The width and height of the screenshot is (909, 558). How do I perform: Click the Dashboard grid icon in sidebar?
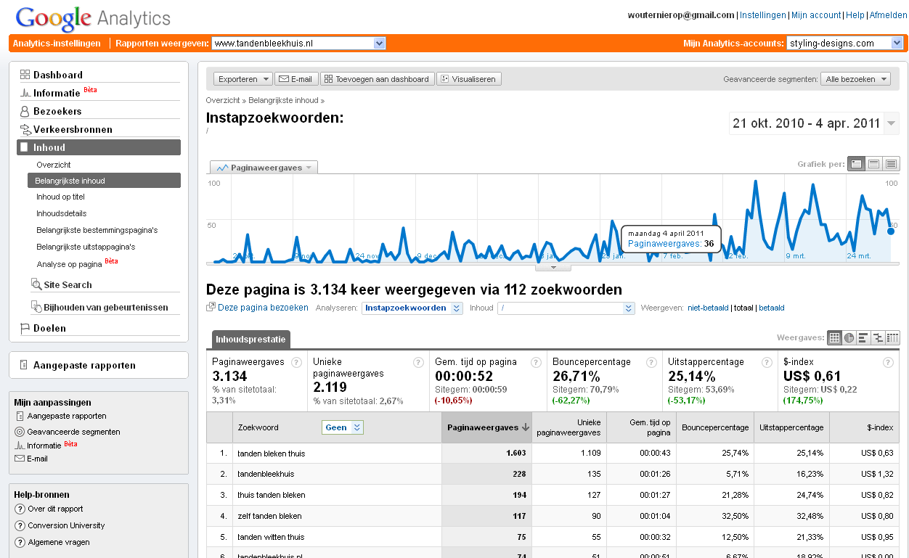pyautogui.click(x=25, y=75)
